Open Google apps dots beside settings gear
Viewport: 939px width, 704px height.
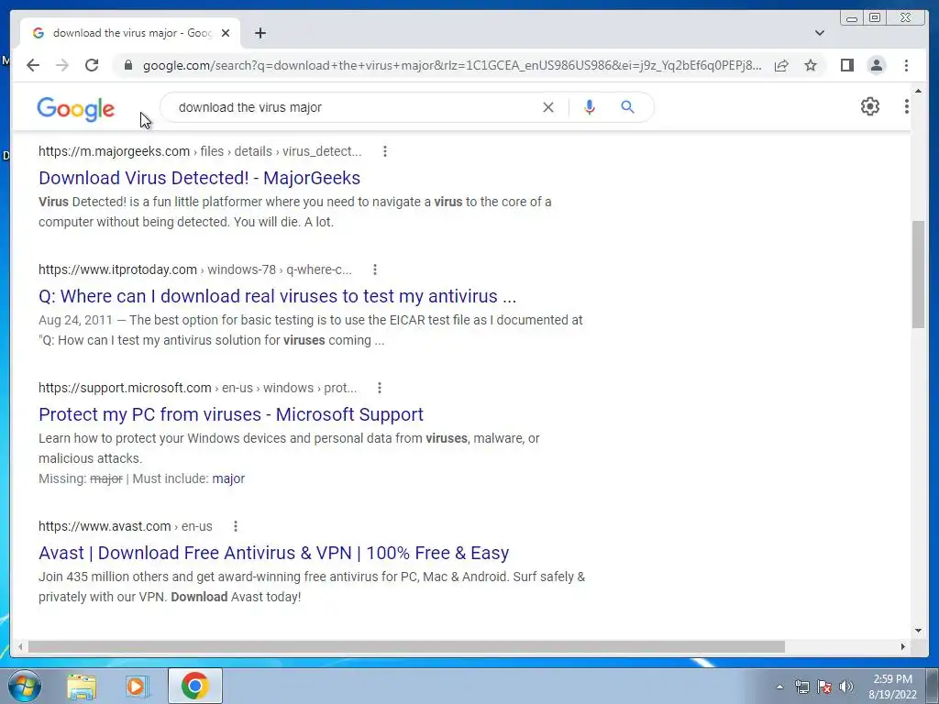coord(907,106)
